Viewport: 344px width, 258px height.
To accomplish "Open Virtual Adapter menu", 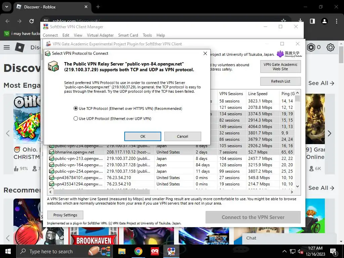I will [100, 35].
